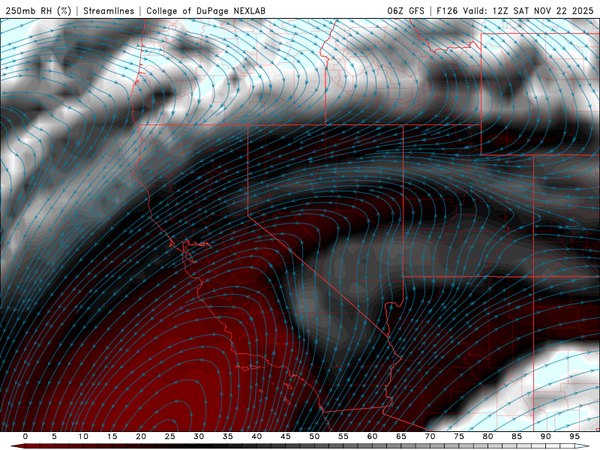Choose the "75" legend tick label

click(459, 436)
